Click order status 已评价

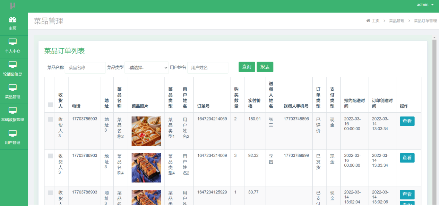tap(318, 125)
